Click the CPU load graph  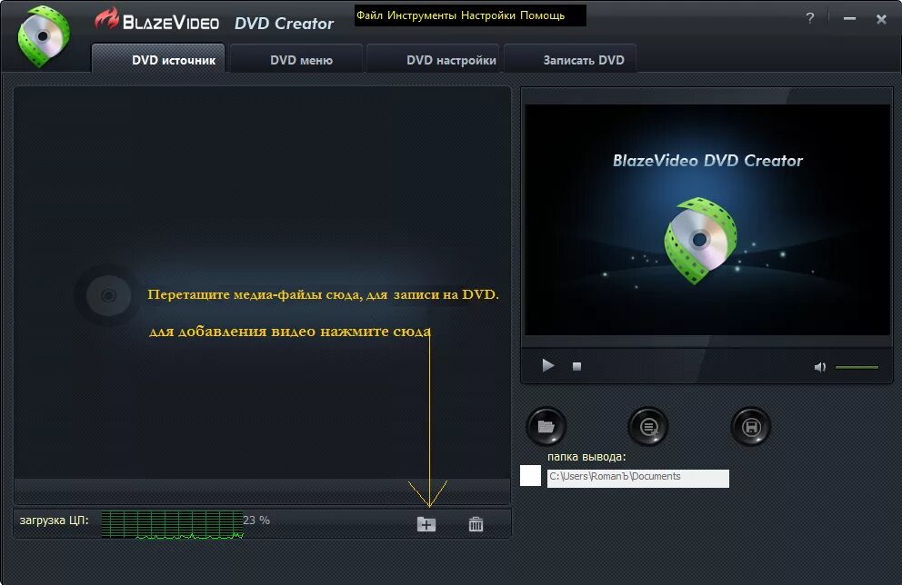pos(172,524)
